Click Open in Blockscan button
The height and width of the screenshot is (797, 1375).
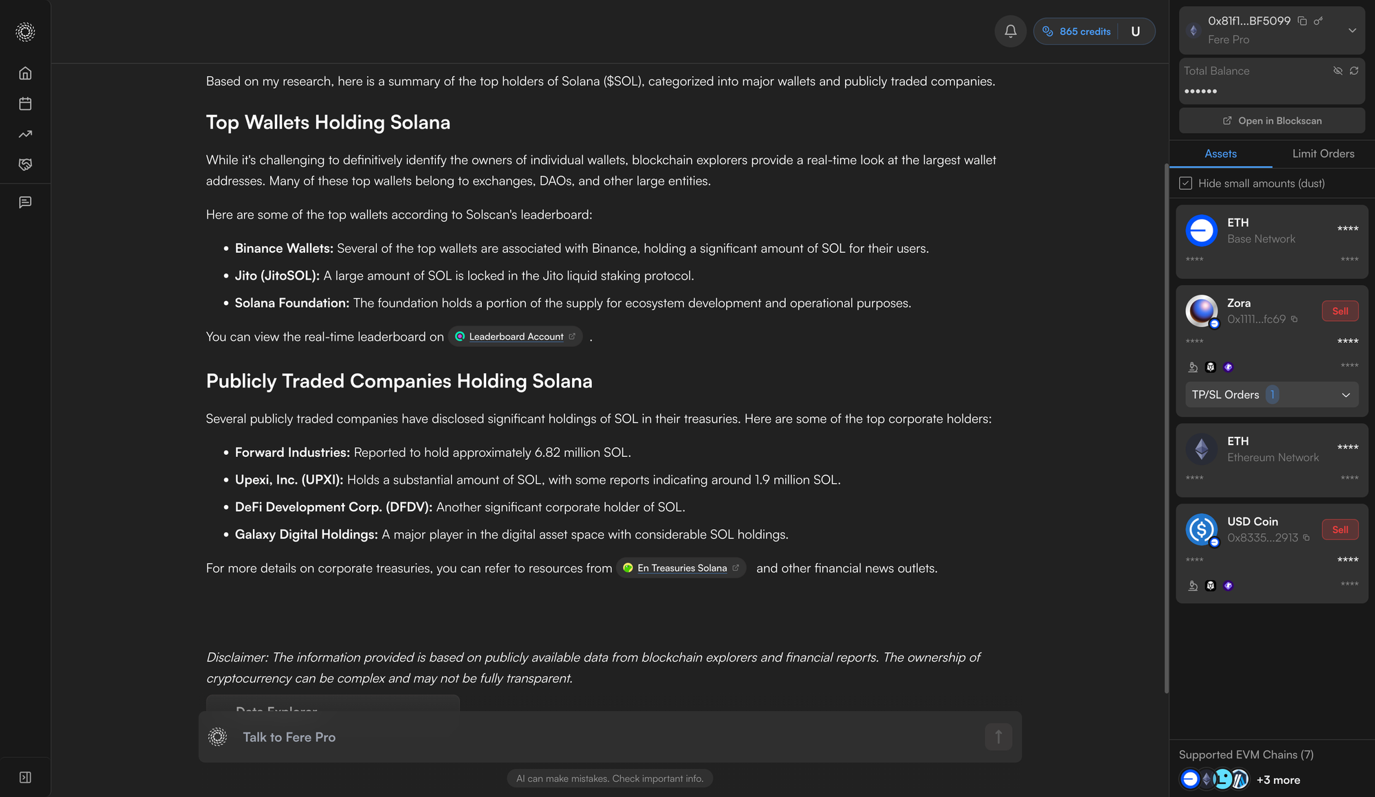click(1272, 121)
